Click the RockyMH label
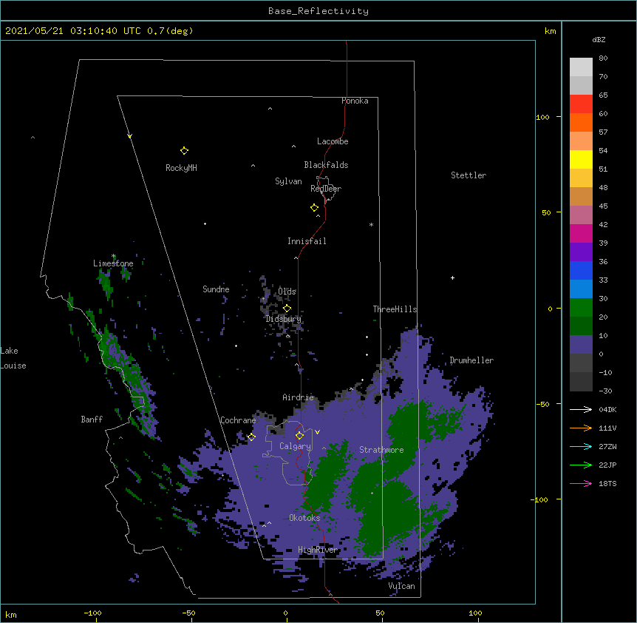637x623 pixels. tap(181, 167)
